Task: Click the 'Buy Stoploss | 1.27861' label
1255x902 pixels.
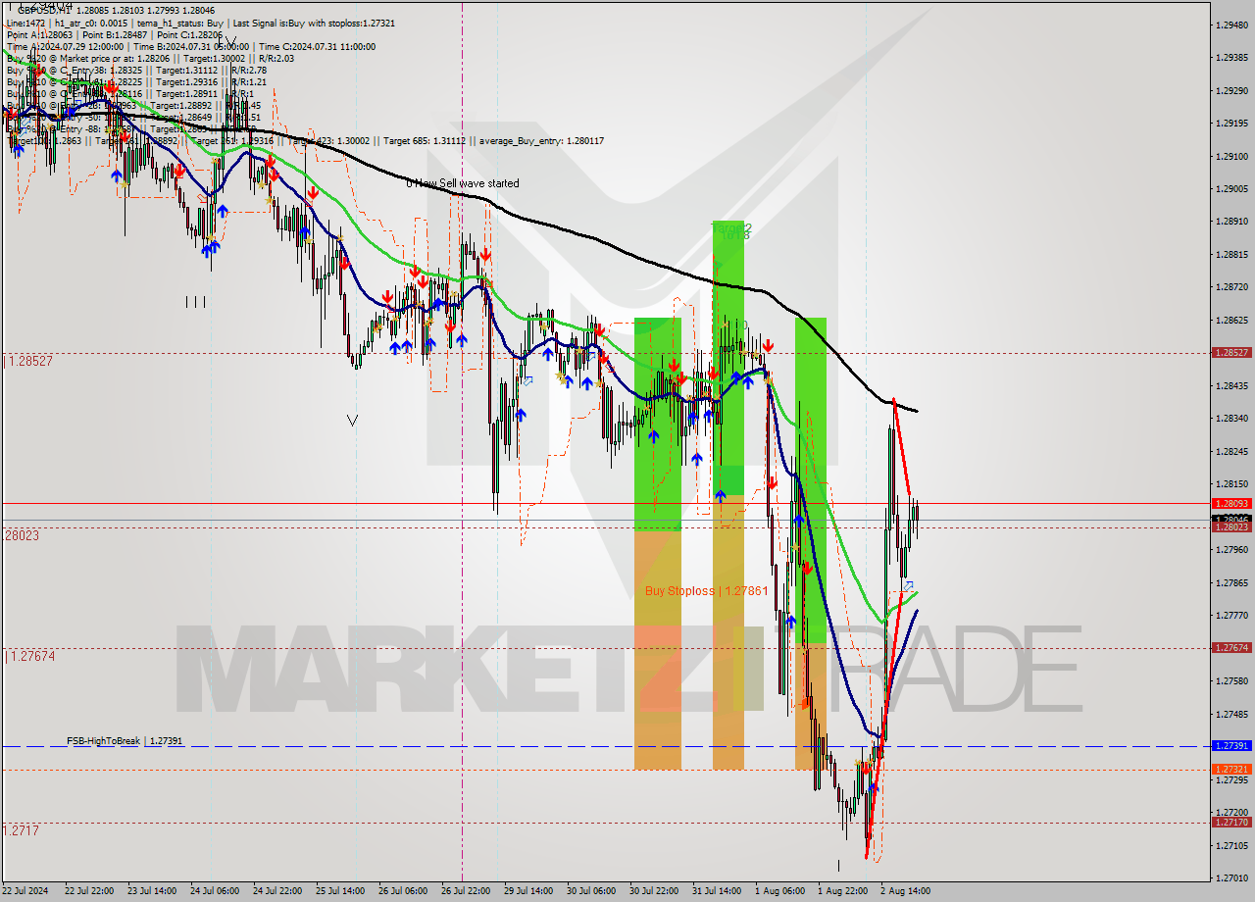Action: pos(706,591)
